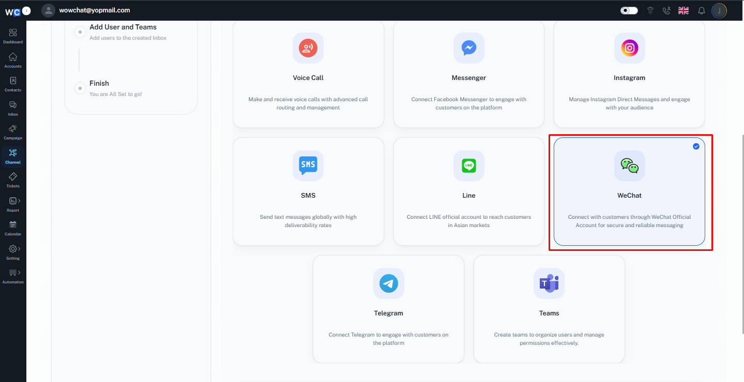The height and width of the screenshot is (382, 744).
Task: Open notifications with the bell icon
Action: pyautogui.click(x=702, y=10)
